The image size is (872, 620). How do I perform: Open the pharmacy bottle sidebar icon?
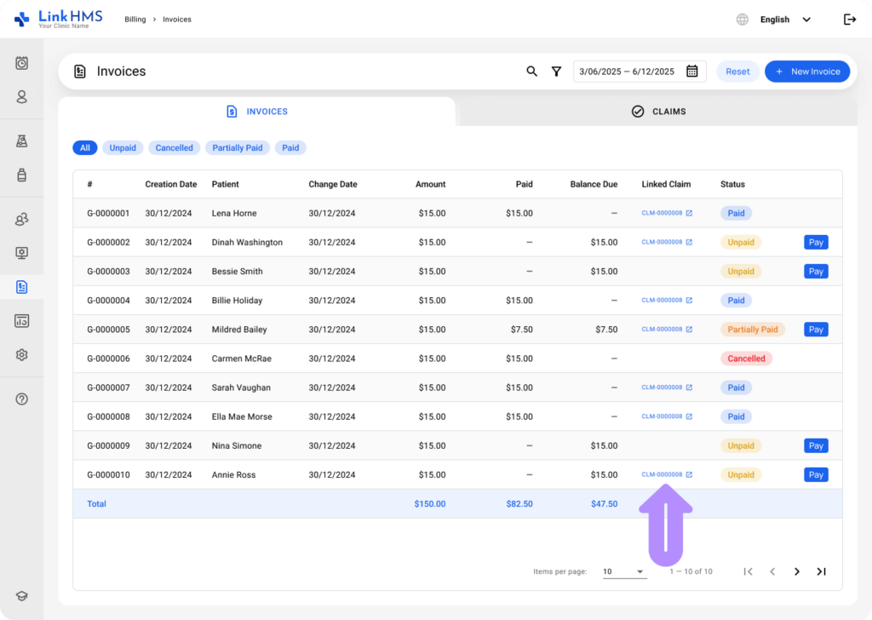[x=21, y=175]
